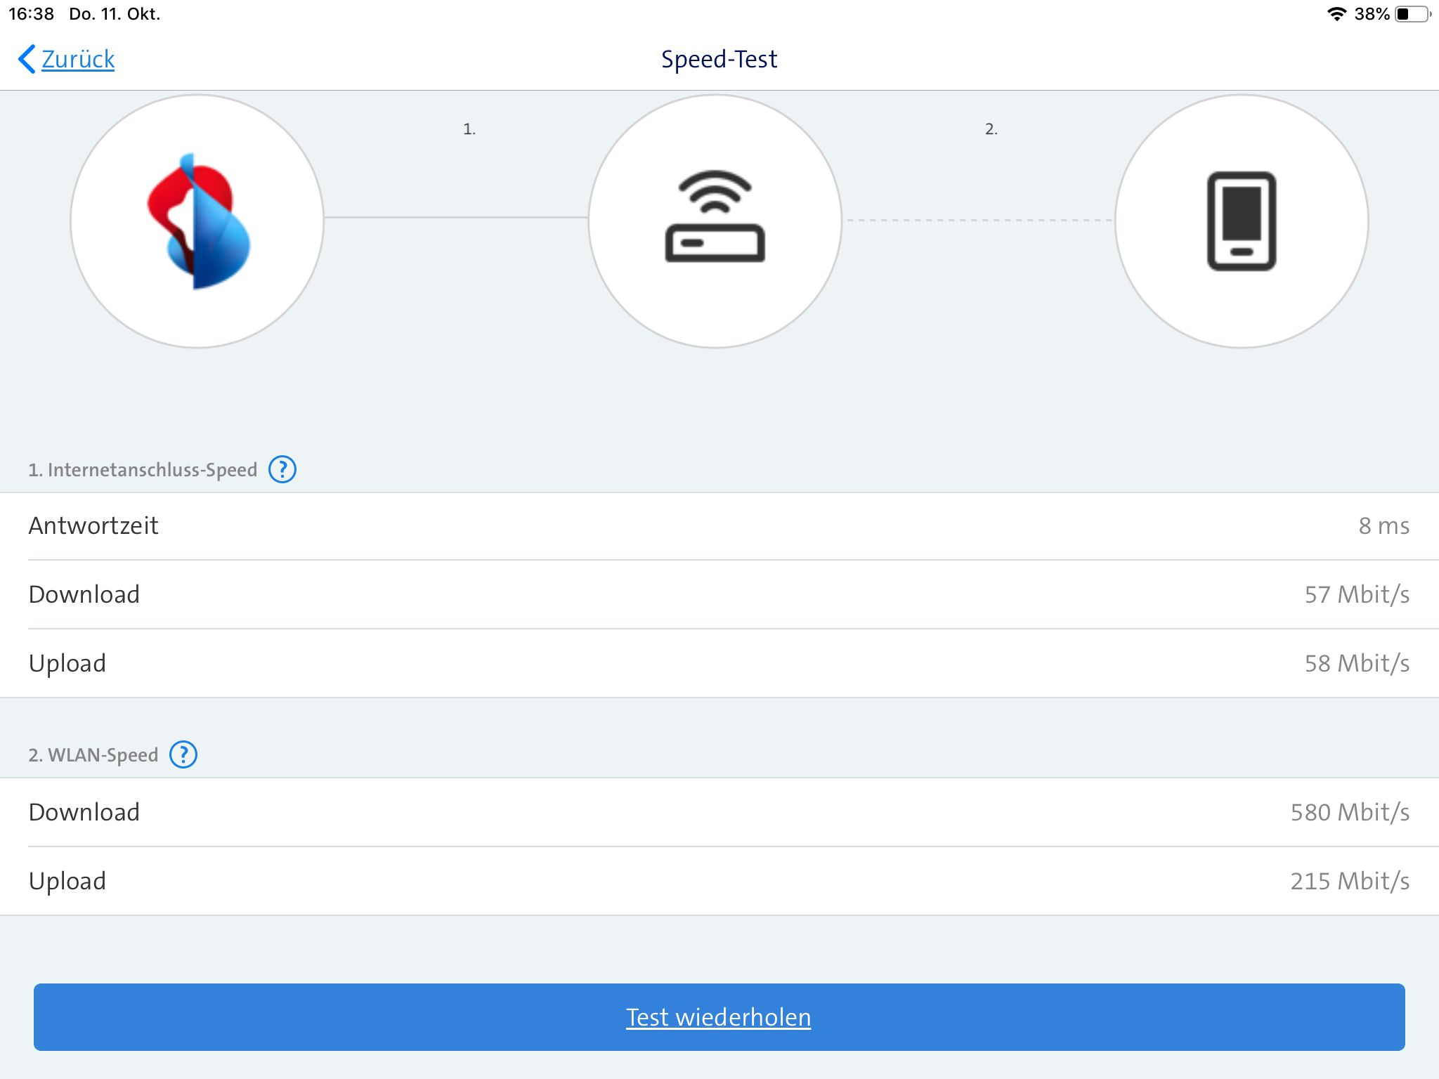Tap the Wi-Fi status bar icon
The height and width of the screenshot is (1079, 1439).
pyautogui.click(x=1336, y=14)
